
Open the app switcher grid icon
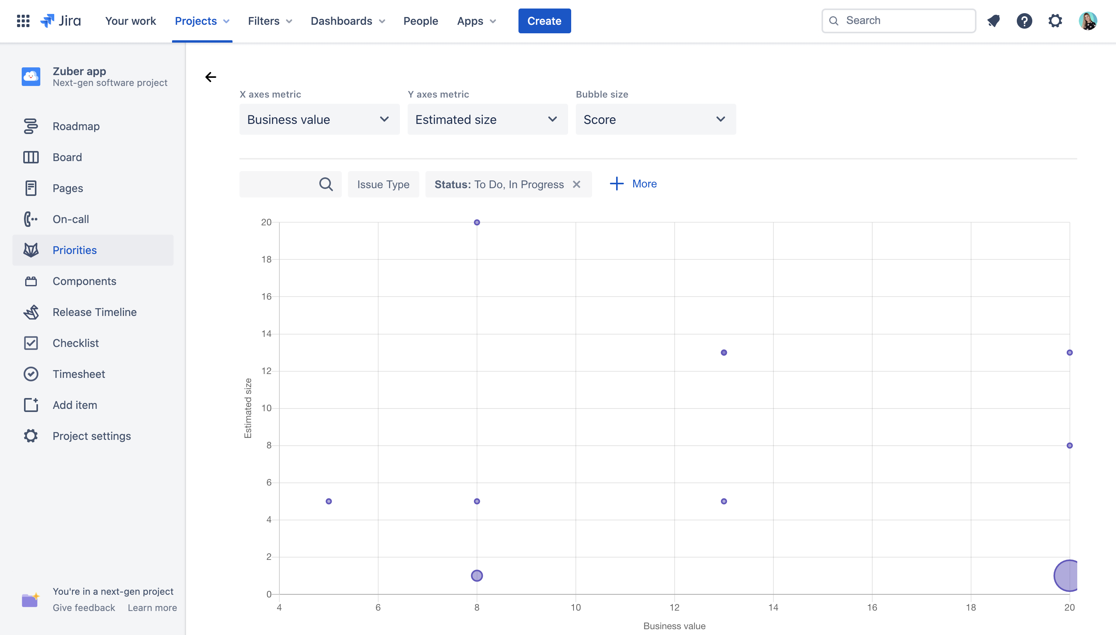pyautogui.click(x=23, y=21)
